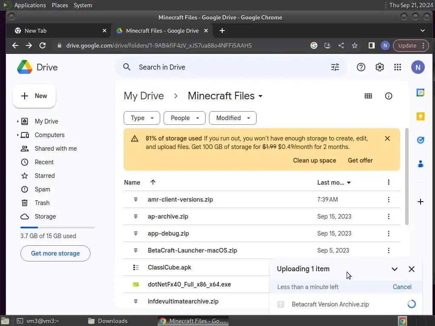Toggle Chrome side panel icon
435x326 pixels.
click(x=371, y=45)
